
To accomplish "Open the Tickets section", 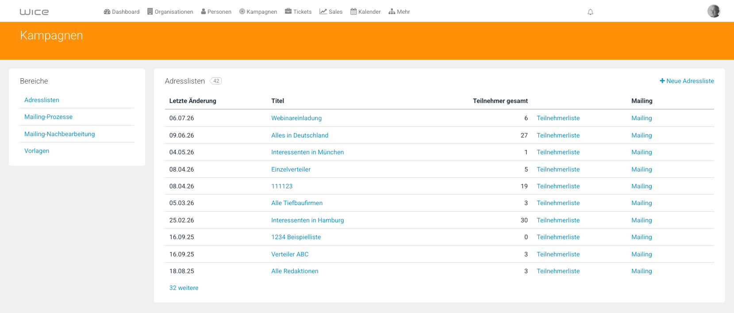I will coord(298,12).
